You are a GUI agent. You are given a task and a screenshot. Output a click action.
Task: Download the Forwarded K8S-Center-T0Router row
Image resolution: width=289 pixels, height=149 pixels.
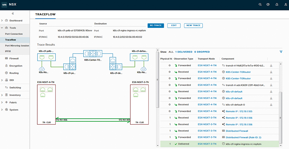271,78
